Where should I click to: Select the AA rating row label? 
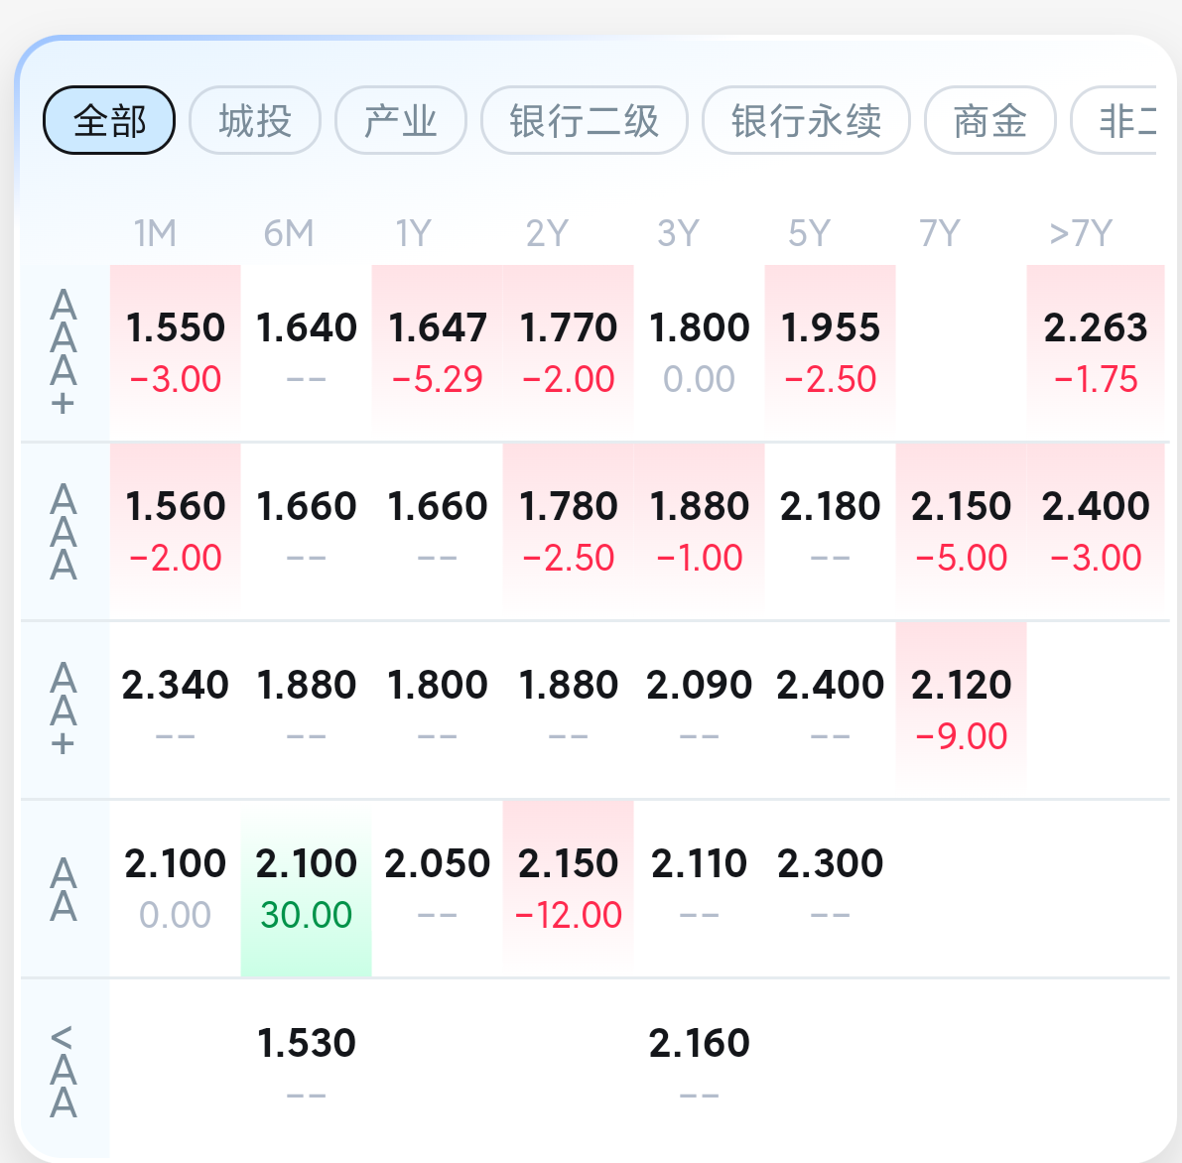[x=64, y=889]
